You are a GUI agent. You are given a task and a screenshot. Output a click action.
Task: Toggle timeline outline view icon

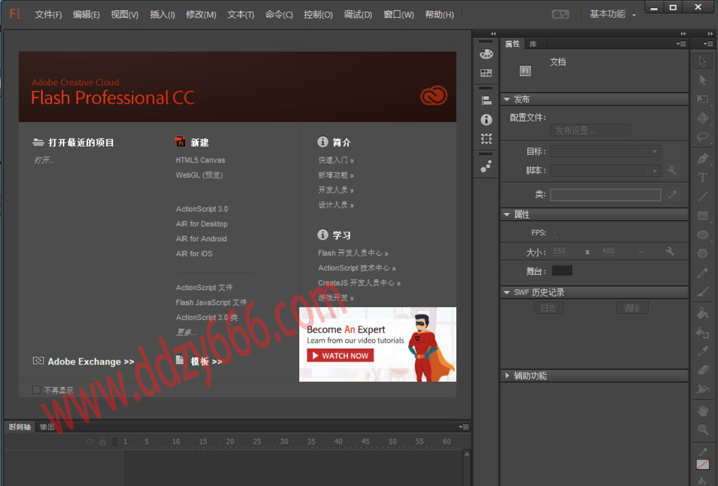114,442
